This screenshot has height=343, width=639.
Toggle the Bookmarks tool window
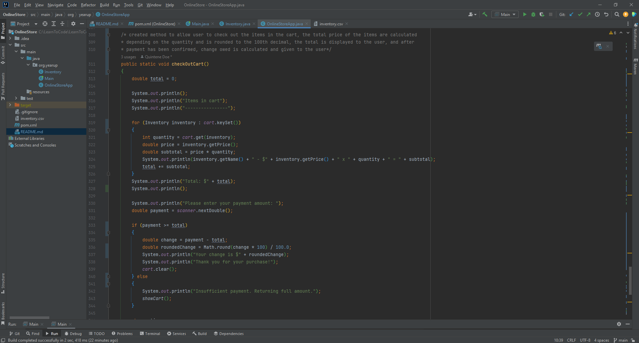click(3, 313)
